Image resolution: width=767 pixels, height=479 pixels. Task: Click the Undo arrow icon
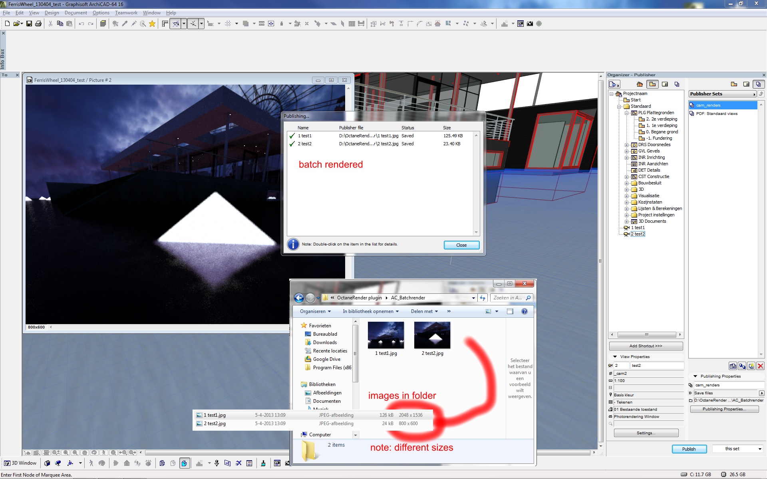click(x=81, y=24)
